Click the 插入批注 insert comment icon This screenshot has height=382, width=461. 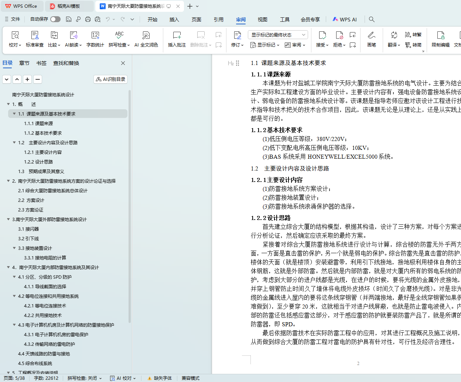pos(177,36)
